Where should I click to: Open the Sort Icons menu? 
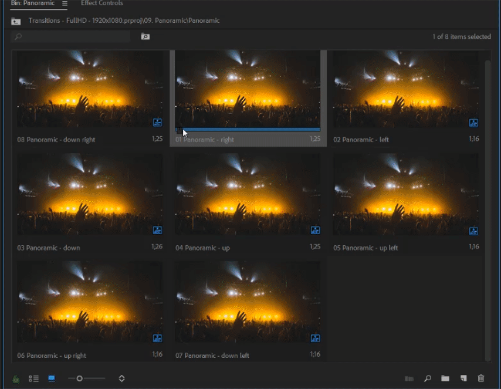click(x=122, y=378)
